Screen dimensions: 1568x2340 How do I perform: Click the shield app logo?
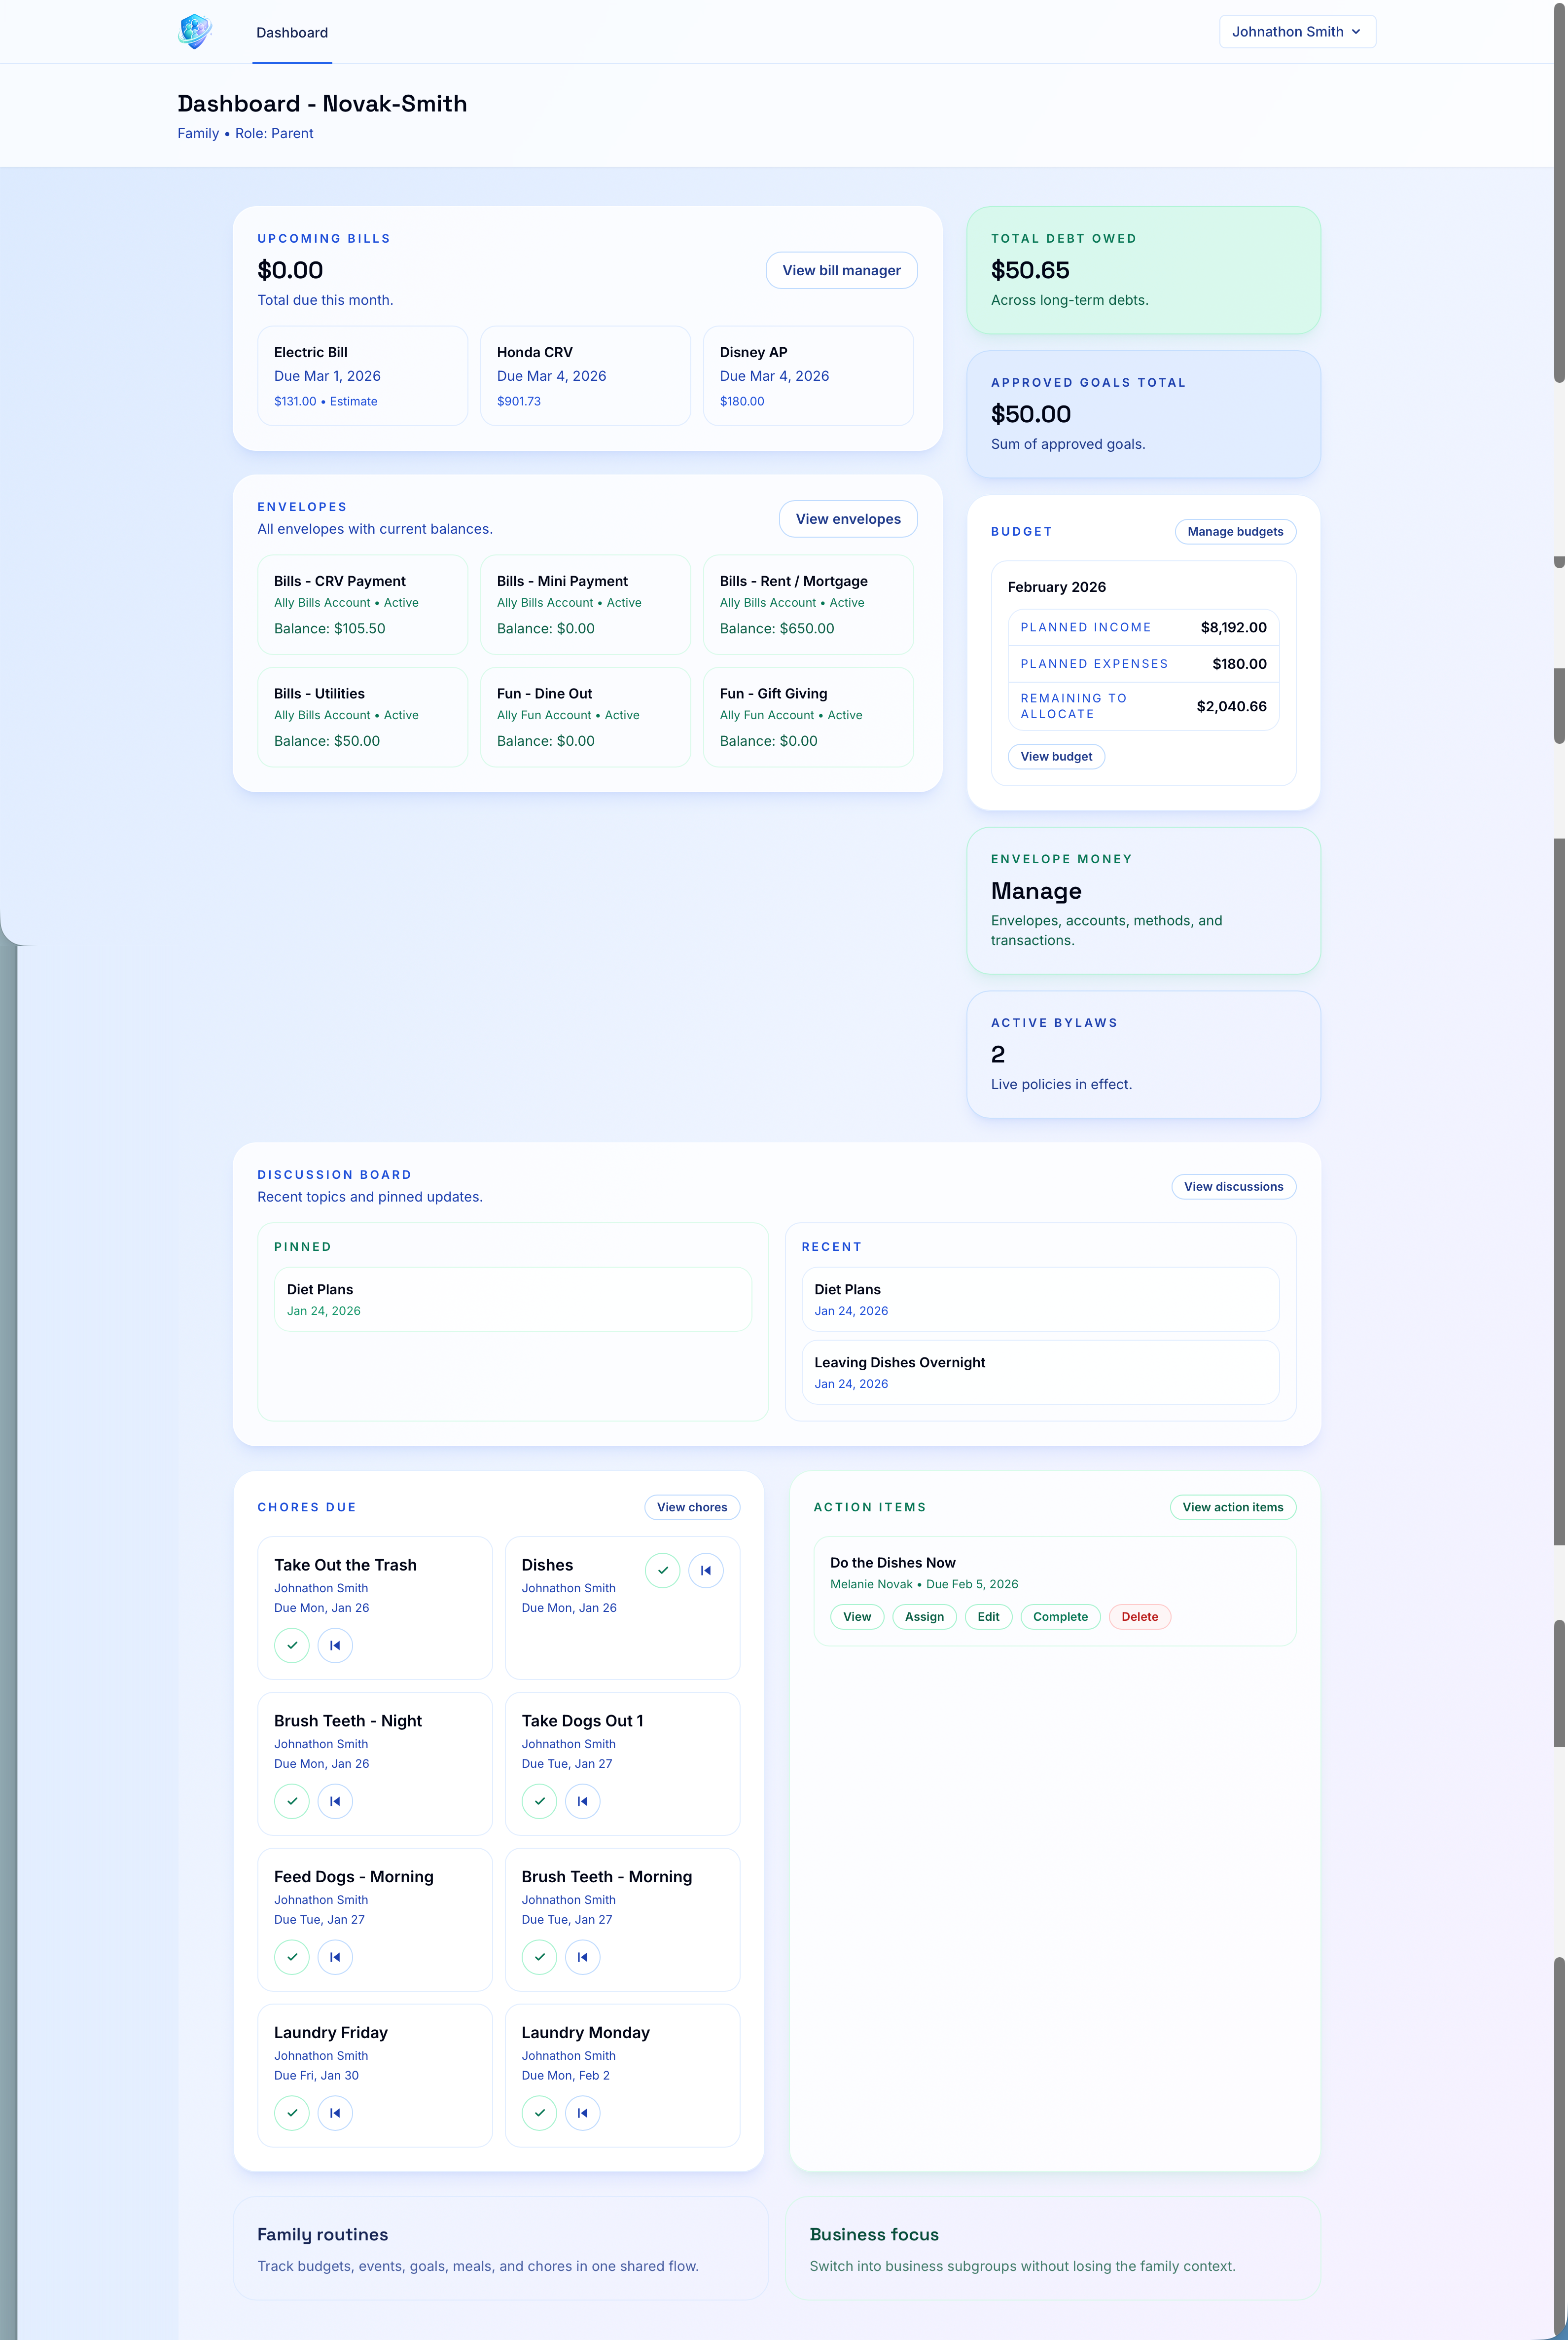pyautogui.click(x=194, y=31)
